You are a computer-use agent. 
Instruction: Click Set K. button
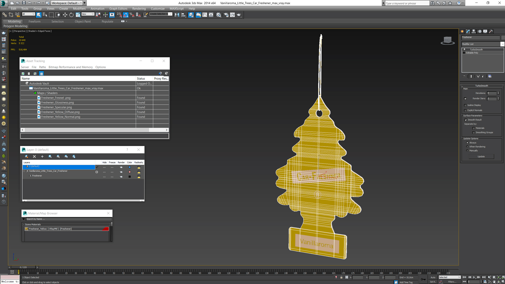(x=433, y=282)
